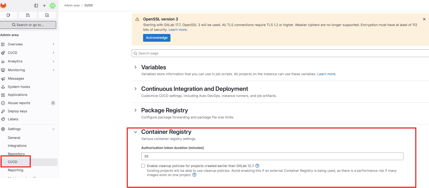Click the Messages megaphone icon
Screen dimensions: 429x188
3,79
